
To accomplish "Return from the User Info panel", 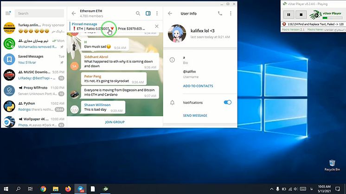I will [170, 13].
